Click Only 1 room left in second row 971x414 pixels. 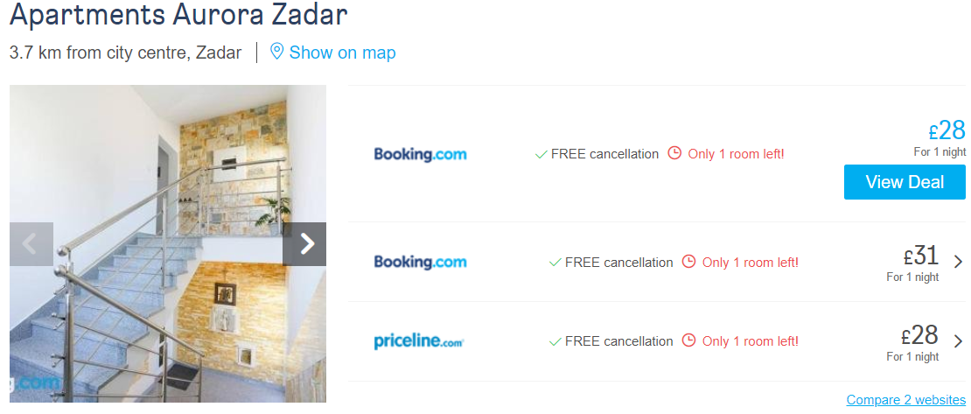click(x=750, y=263)
